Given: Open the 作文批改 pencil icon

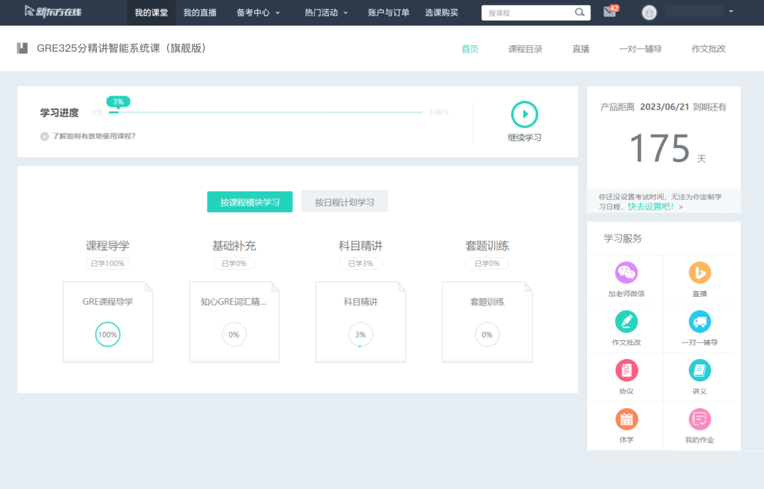Looking at the screenshot, I should 626,321.
